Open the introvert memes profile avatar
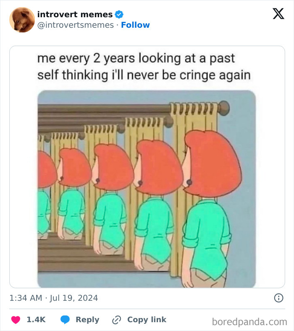The width and height of the screenshot is (294, 331). 22,20
